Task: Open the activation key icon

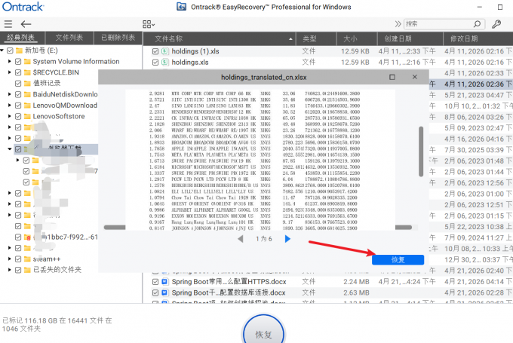Action: [x=496, y=24]
